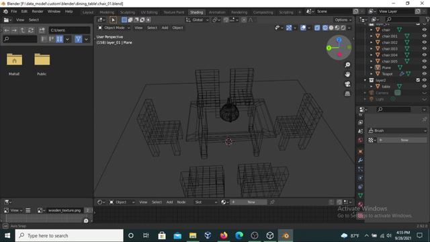This screenshot has width=430, height=242.
Task: Open viewport View menu
Action: pos(138,28)
